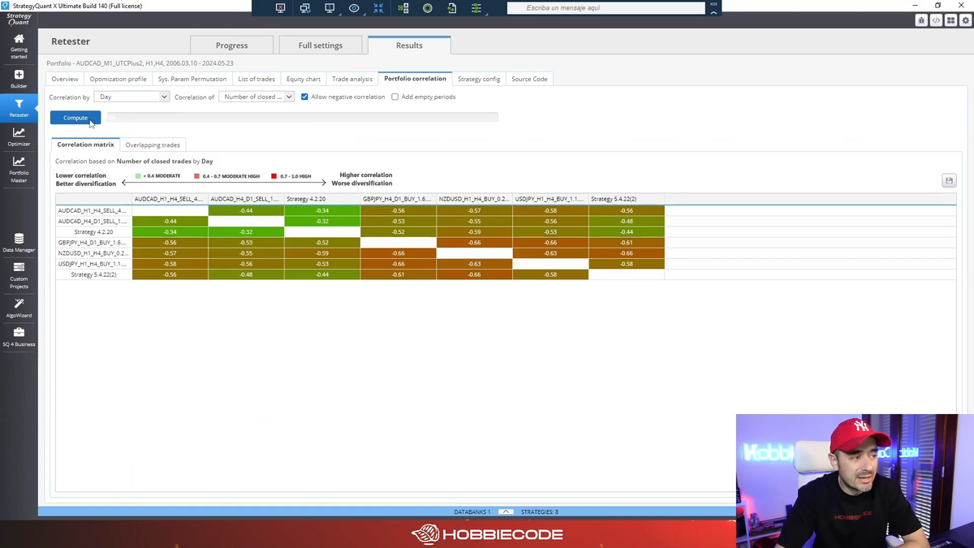This screenshot has width=974, height=548.
Task: Open the Strategy config tab
Action: point(479,79)
